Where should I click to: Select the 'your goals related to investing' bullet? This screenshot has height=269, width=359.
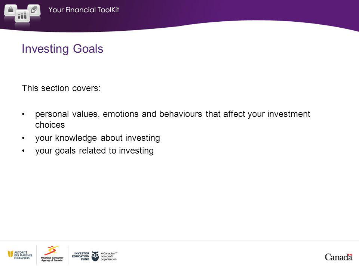[x=94, y=151]
